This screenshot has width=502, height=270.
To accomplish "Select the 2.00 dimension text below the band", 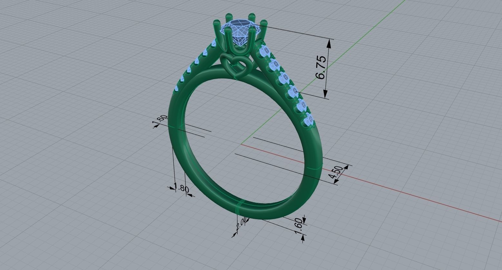I will tap(241, 223).
